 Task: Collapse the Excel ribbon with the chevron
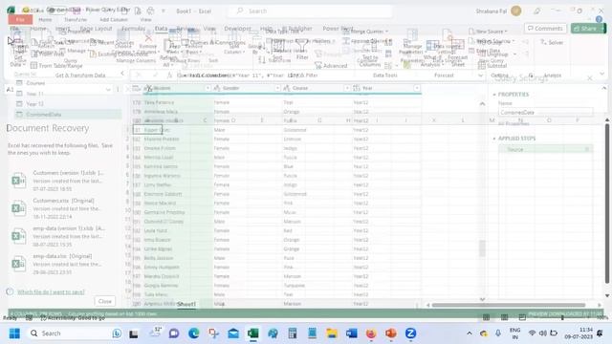[x=601, y=74]
